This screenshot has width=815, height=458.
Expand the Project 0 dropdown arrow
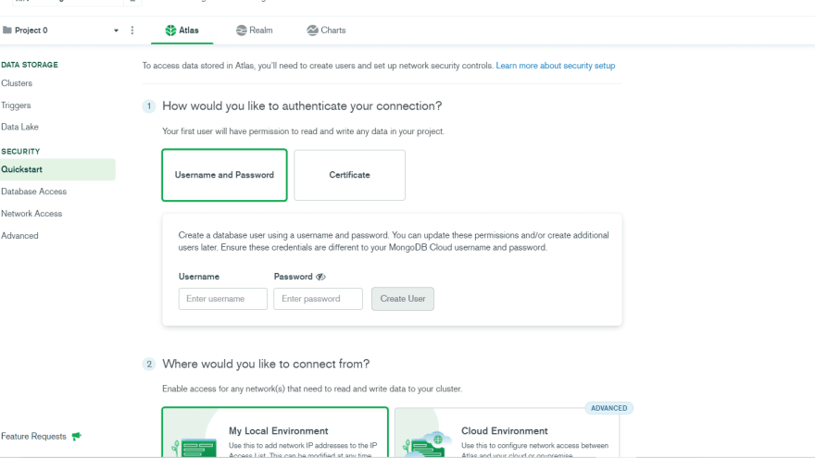click(116, 31)
